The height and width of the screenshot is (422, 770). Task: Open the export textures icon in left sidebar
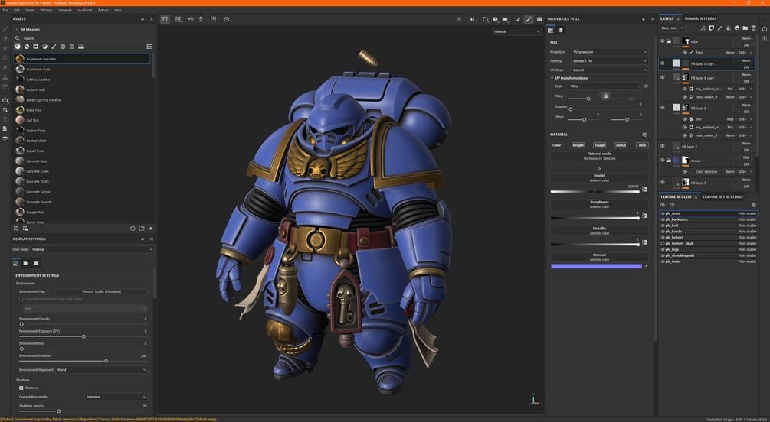(x=5, y=100)
